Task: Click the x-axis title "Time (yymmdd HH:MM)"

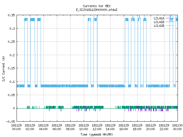Action: pyautogui.click(x=97, y=134)
